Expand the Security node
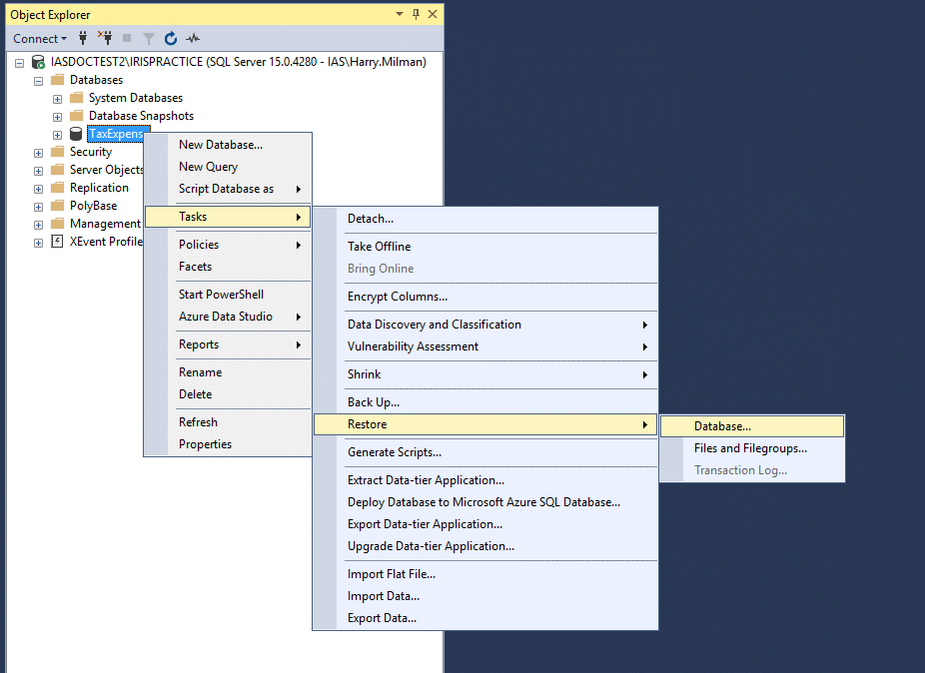The width and height of the screenshot is (925, 673). pos(38,153)
